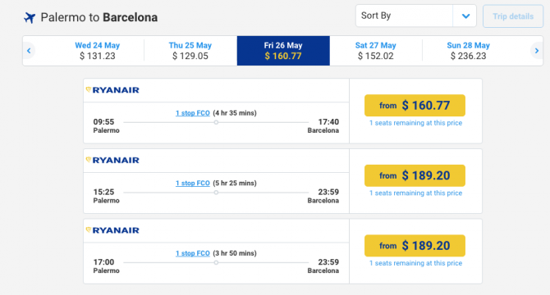
Task: Choose $189.20 fare for 17:00 flight
Action: pos(415,246)
